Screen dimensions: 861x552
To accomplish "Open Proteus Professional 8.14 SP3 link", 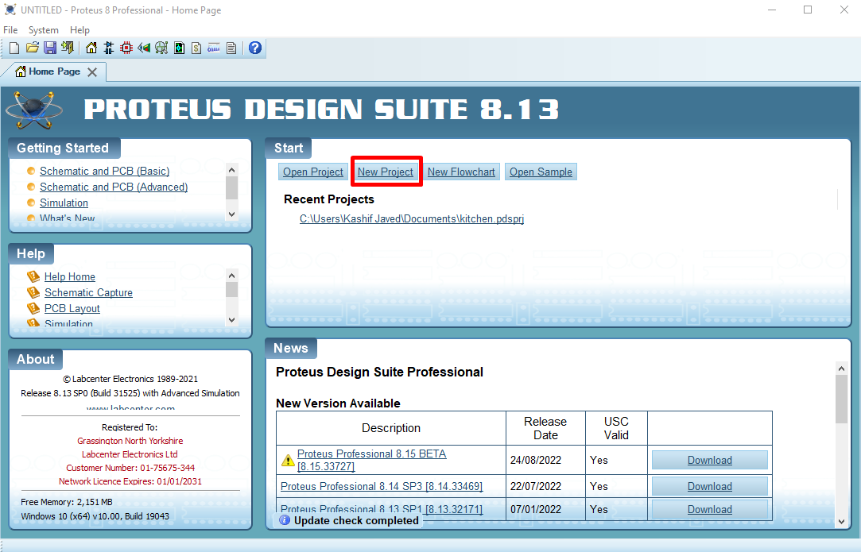I will pyautogui.click(x=382, y=487).
